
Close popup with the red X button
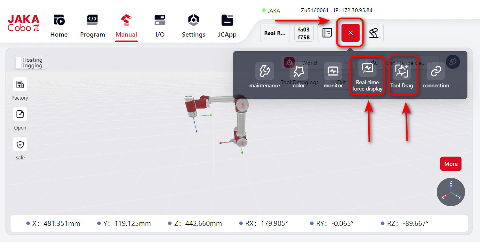(351, 33)
